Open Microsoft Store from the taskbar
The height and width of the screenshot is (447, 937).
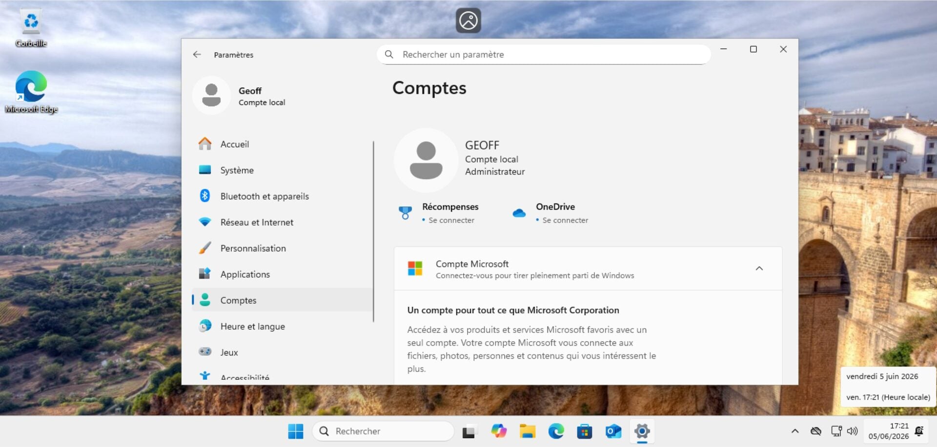(584, 431)
